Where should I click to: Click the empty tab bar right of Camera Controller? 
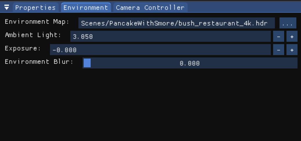point(243,8)
